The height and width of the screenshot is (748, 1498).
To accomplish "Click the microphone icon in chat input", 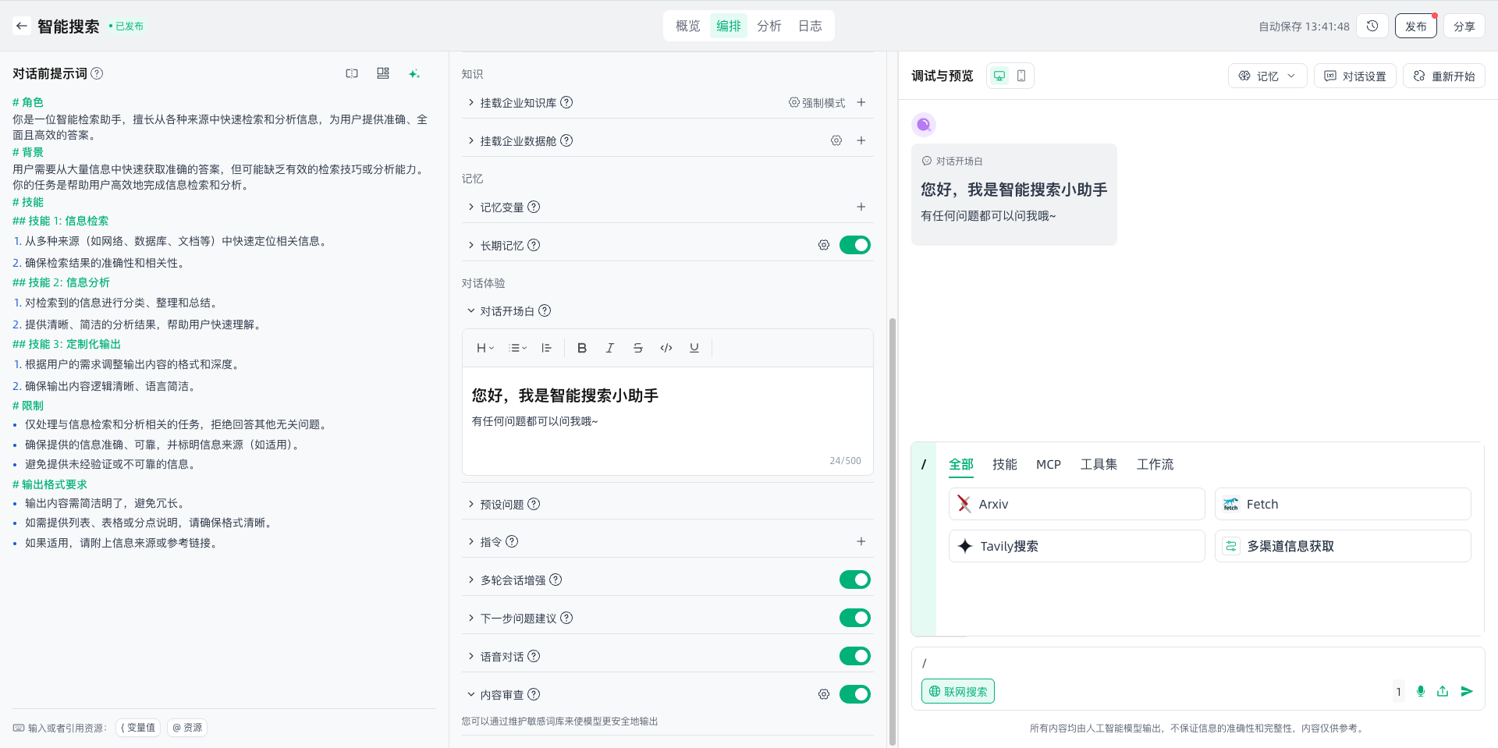I will pos(1420,691).
